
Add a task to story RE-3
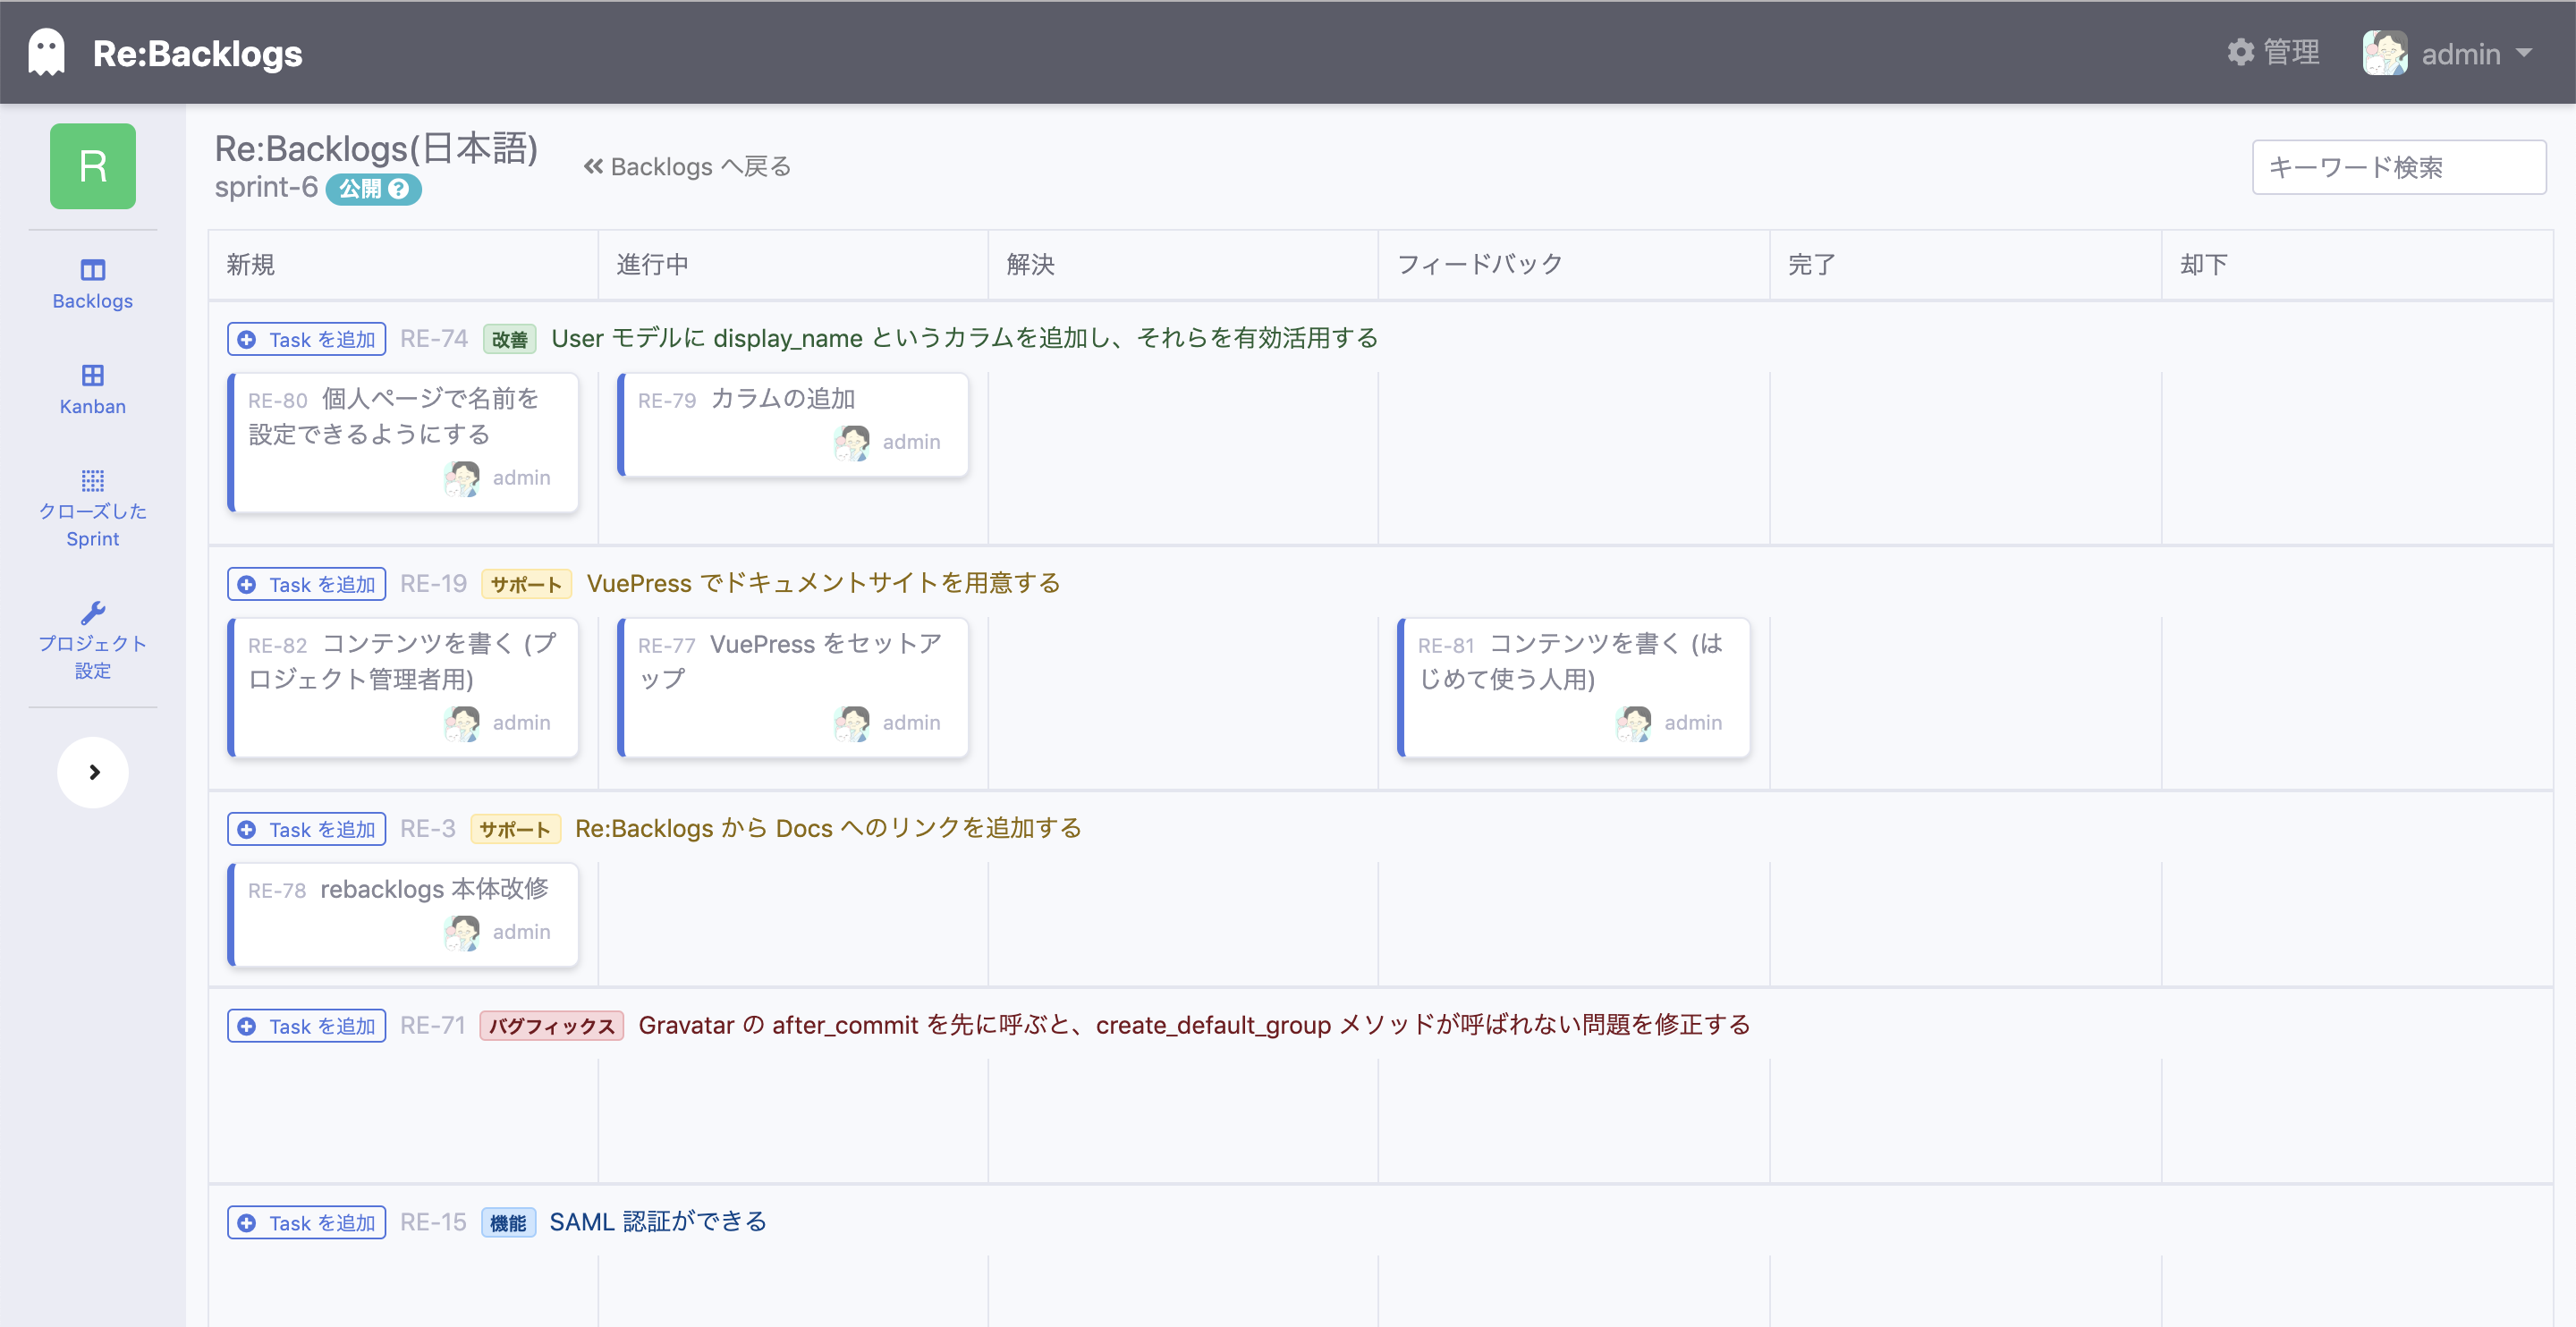[306, 829]
